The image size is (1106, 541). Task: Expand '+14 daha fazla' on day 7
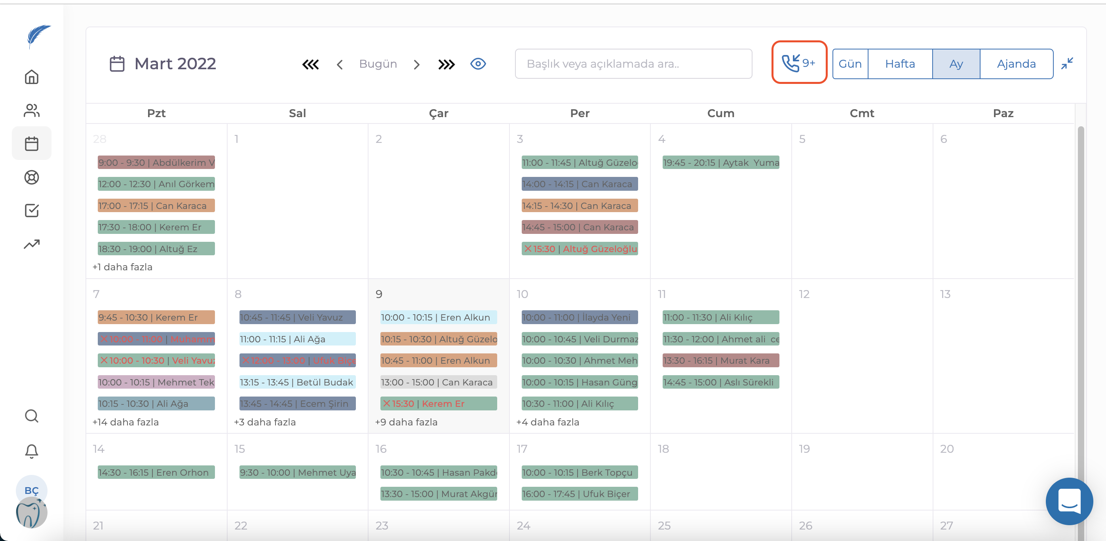[x=125, y=422]
